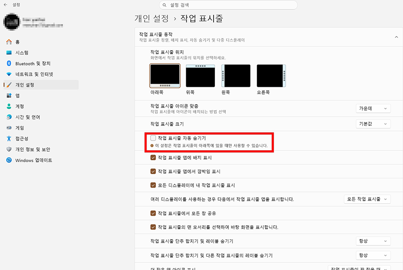The image size is (403, 270).
Task: Click the 게임 controller icon
Action: click(9, 128)
